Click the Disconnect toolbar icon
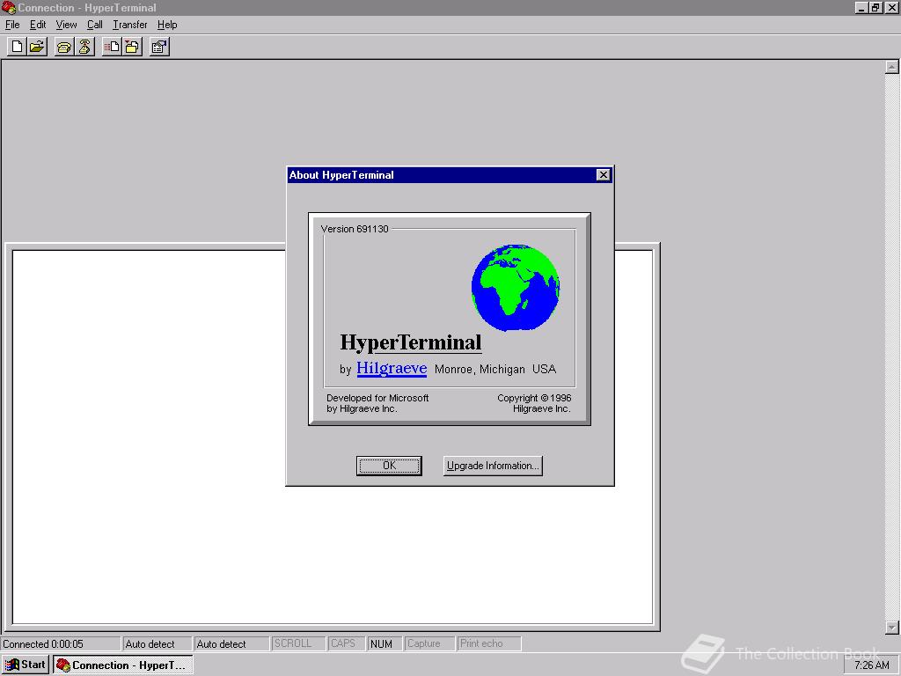Screen dimensions: 901x676 pos(84,47)
